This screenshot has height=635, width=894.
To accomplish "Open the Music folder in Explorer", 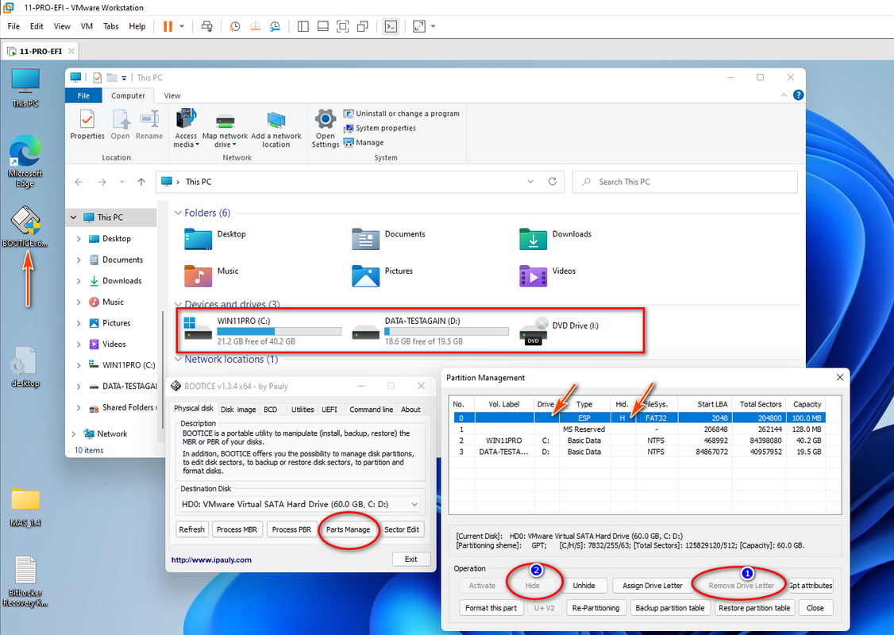I will [x=212, y=276].
